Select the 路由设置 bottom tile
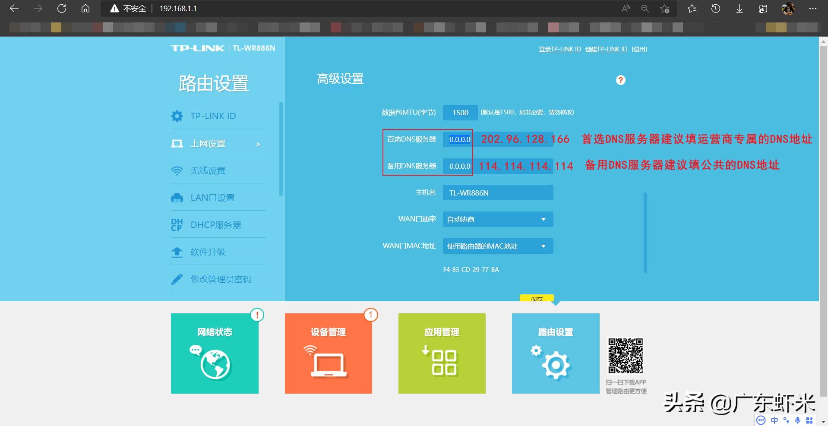Viewport: 828px width, 426px height. coord(556,353)
